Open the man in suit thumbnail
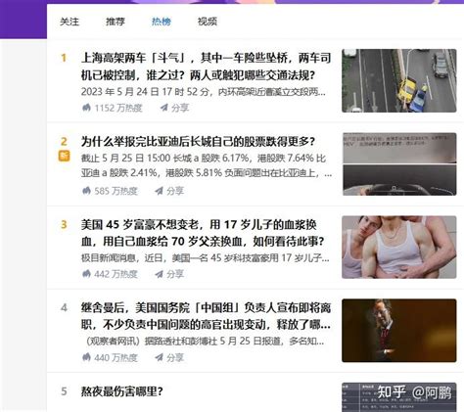The height and width of the screenshot is (412, 464). click(399, 331)
